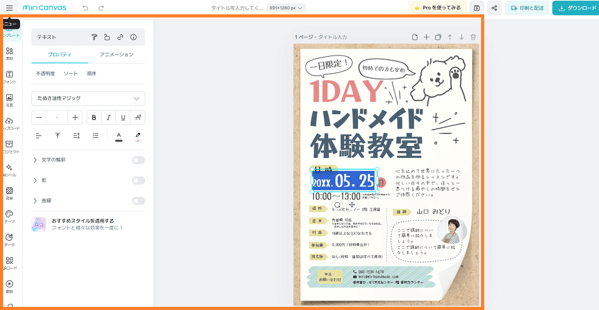Image resolution: width=599 pixels, height=310 pixels.
Task: Click the save icon in top bar
Action: (x=477, y=7)
